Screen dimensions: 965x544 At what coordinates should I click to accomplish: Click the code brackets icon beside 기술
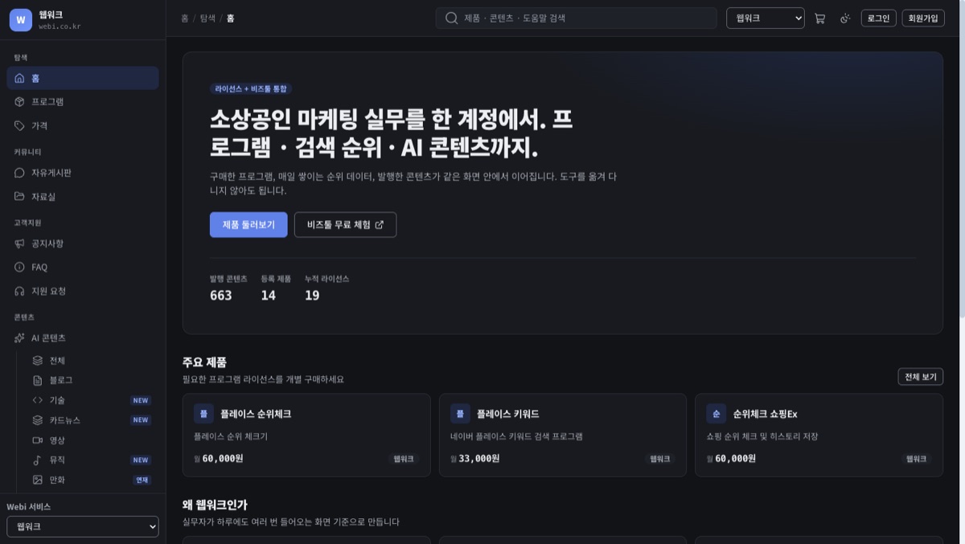tap(37, 400)
